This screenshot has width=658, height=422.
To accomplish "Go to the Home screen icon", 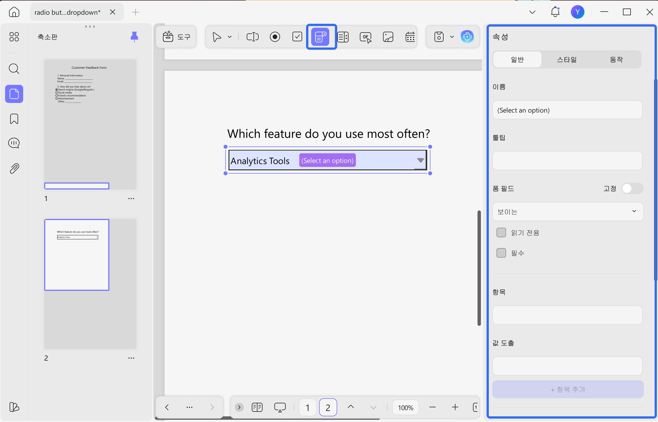I will (x=14, y=12).
